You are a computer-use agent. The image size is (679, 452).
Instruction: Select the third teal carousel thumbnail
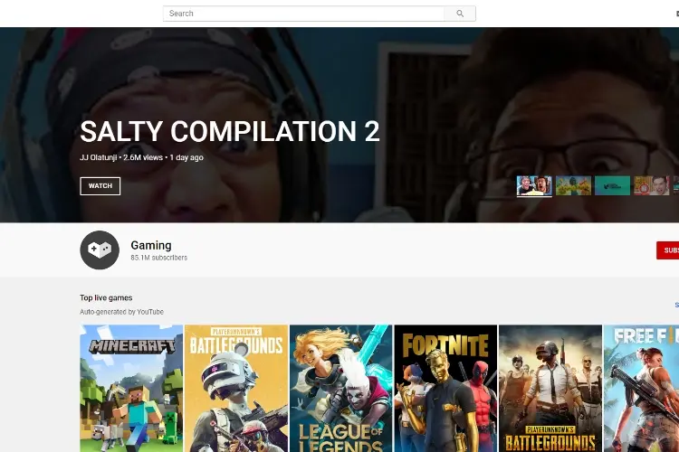click(x=612, y=185)
